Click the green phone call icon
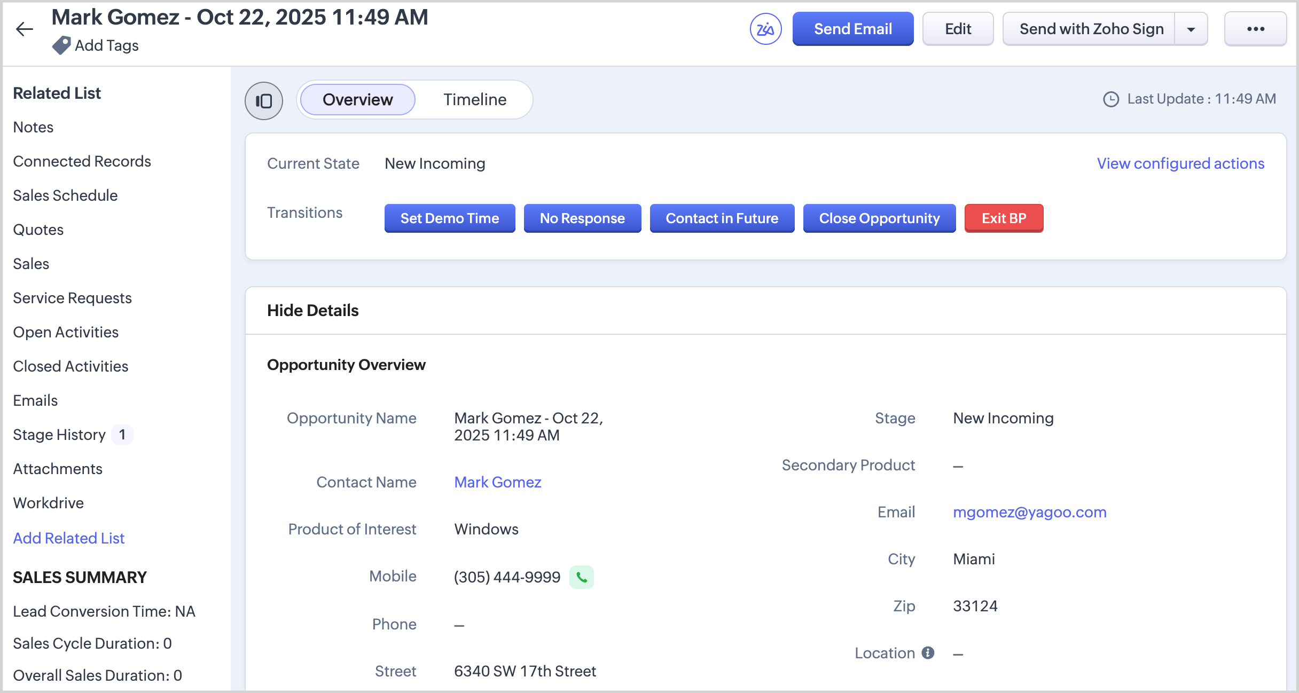This screenshot has width=1299, height=693. click(582, 577)
